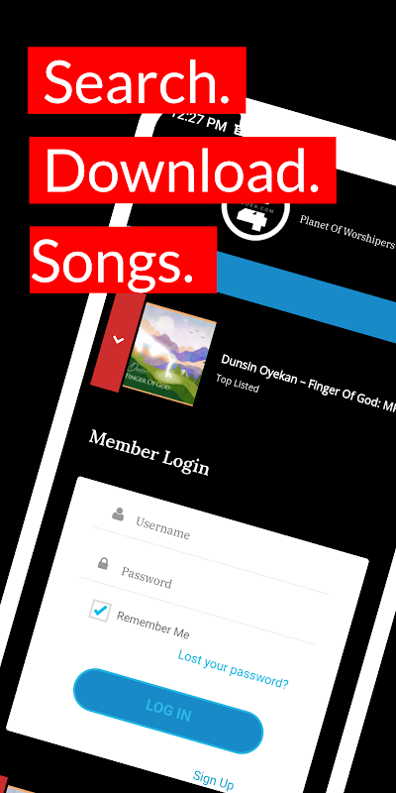Click the blue LOG IN button
The image size is (396, 793).
(x=168, y=710)
